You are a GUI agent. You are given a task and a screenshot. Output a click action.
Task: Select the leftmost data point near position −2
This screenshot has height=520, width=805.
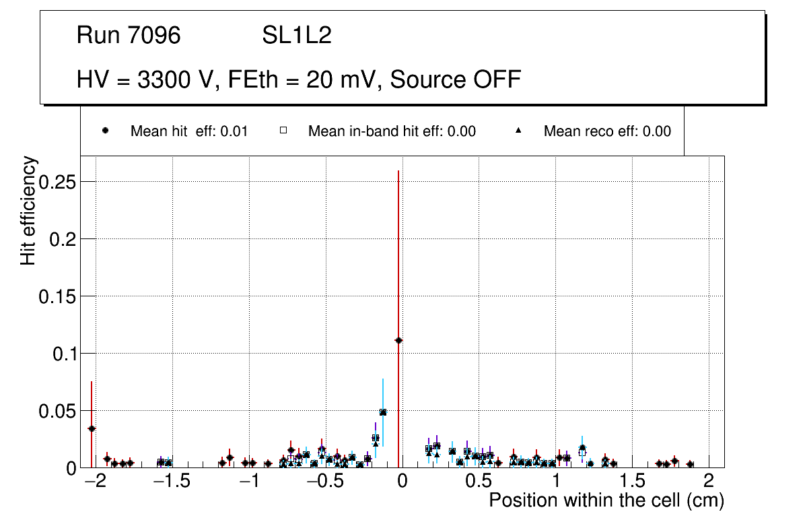click(92, 428)
